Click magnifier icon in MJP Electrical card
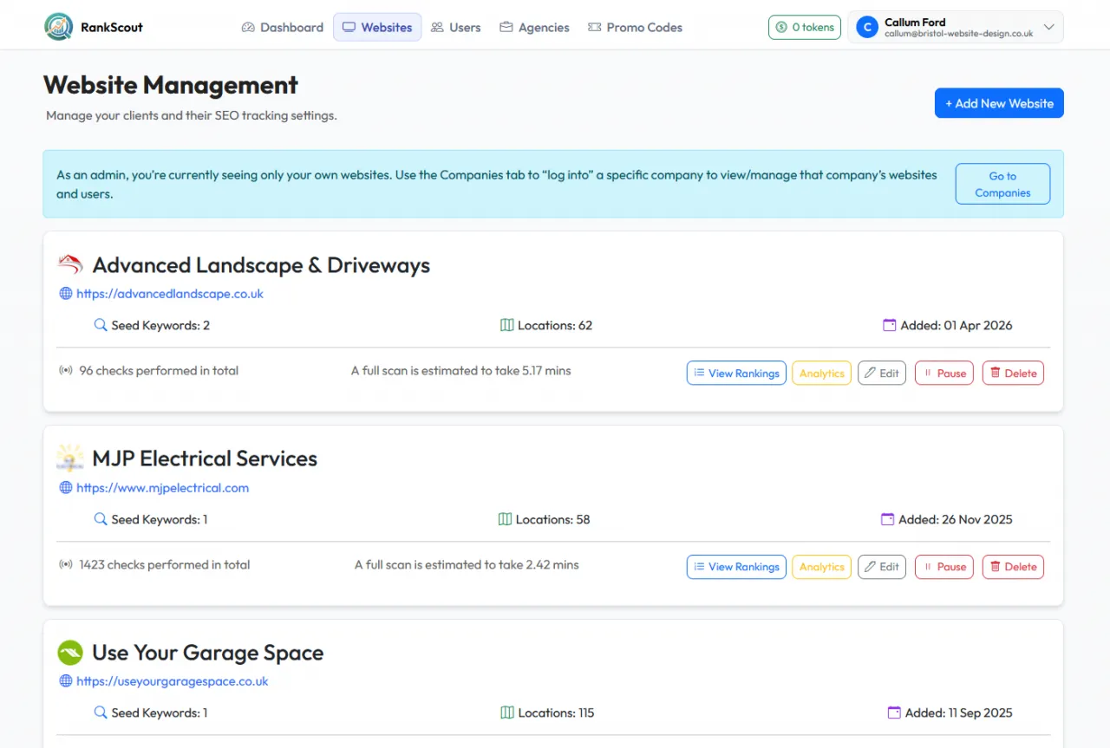Image resolution: width=1110 pixels, height=748 pixels. pos(101,519)
